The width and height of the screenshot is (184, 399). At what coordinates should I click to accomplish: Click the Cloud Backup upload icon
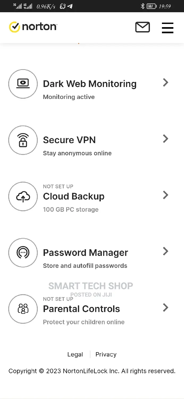(23, 197)
